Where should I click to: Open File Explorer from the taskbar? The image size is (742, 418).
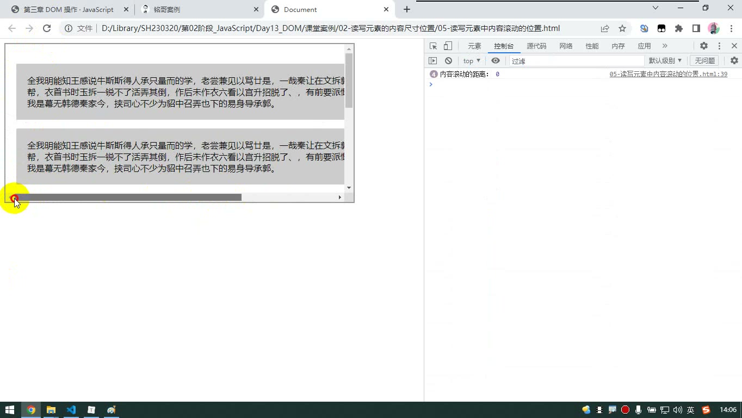(x=51, y=410)
